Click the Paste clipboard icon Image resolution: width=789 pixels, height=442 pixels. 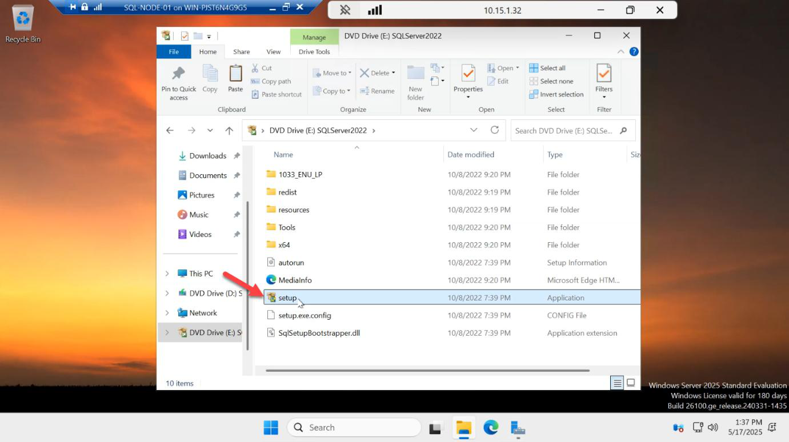235,73
